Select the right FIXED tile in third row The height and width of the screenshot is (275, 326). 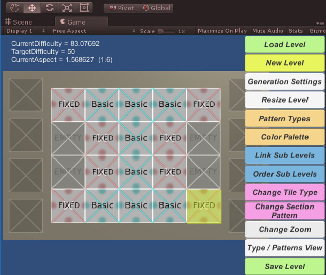169,172
